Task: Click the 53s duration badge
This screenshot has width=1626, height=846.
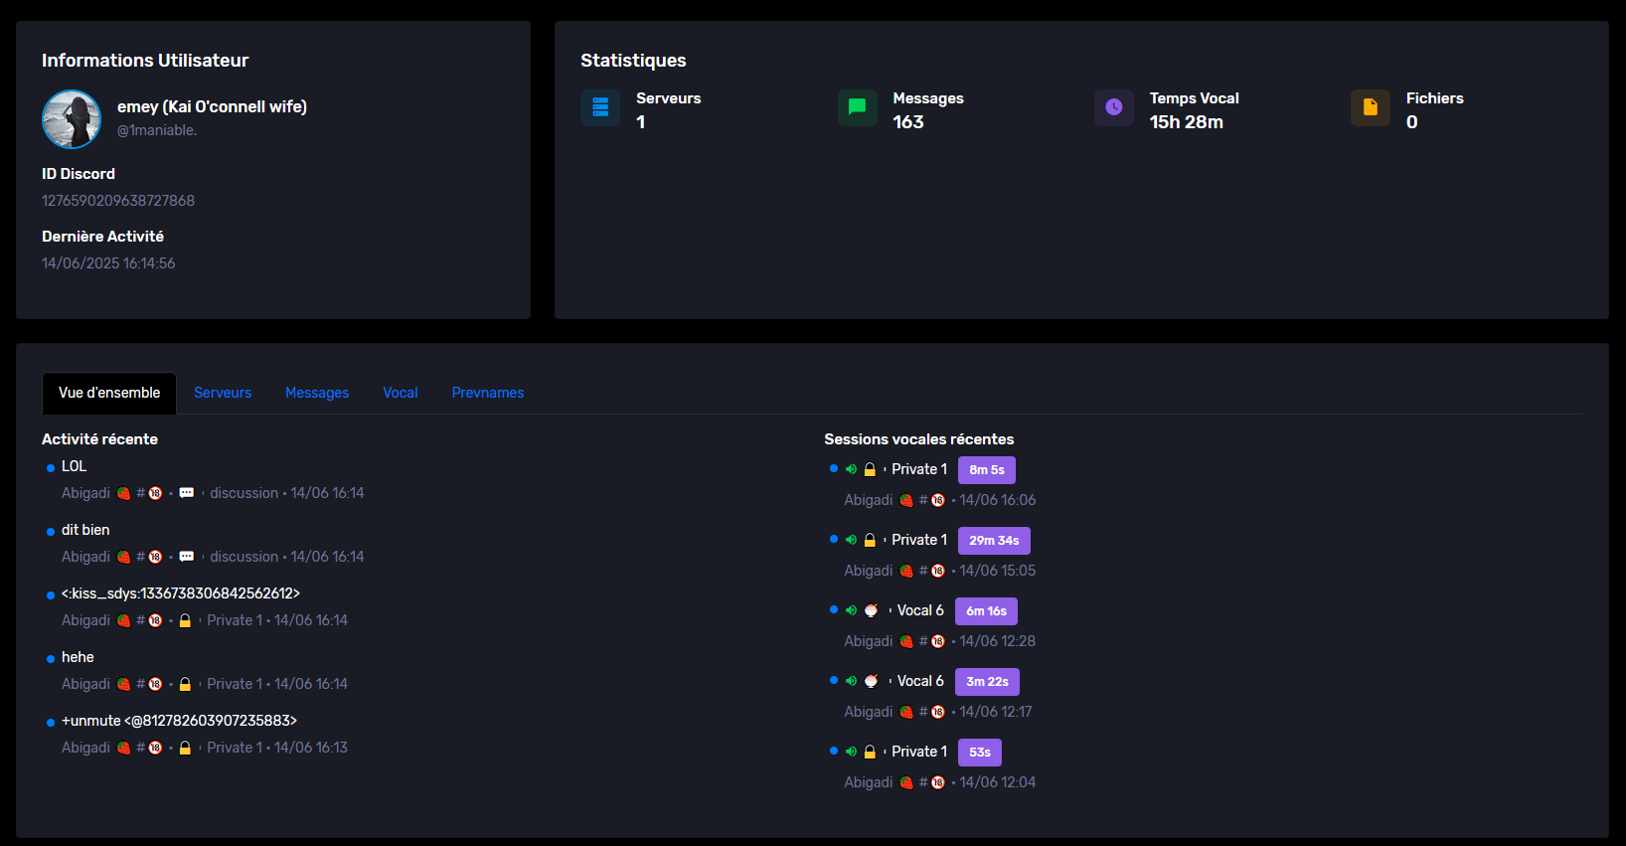Action: [979, 753]
